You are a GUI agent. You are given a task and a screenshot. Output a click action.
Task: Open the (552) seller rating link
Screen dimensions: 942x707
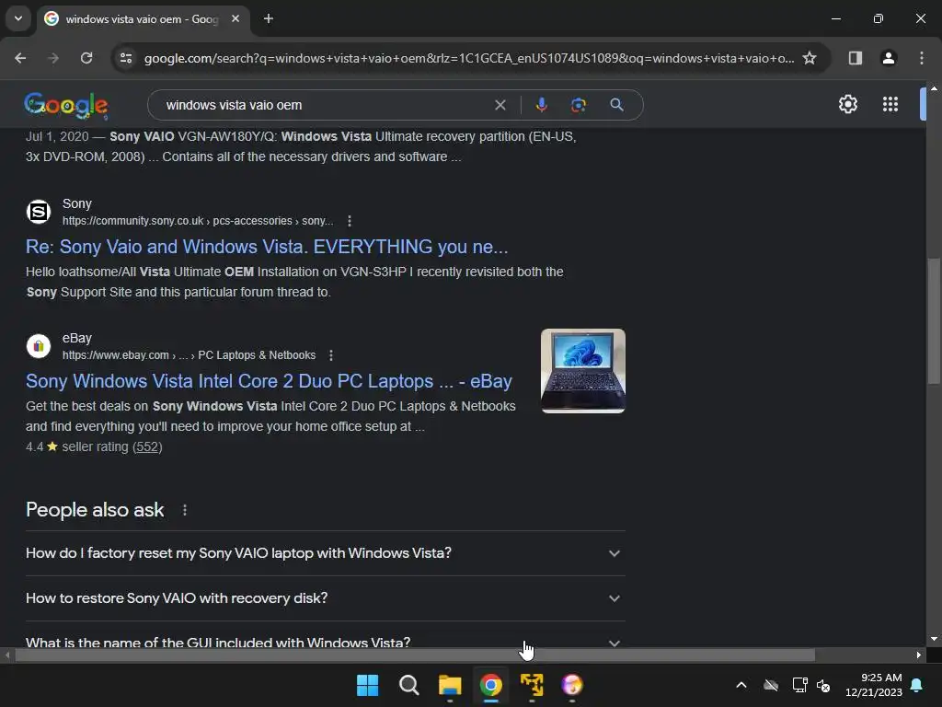click(147, 447)
